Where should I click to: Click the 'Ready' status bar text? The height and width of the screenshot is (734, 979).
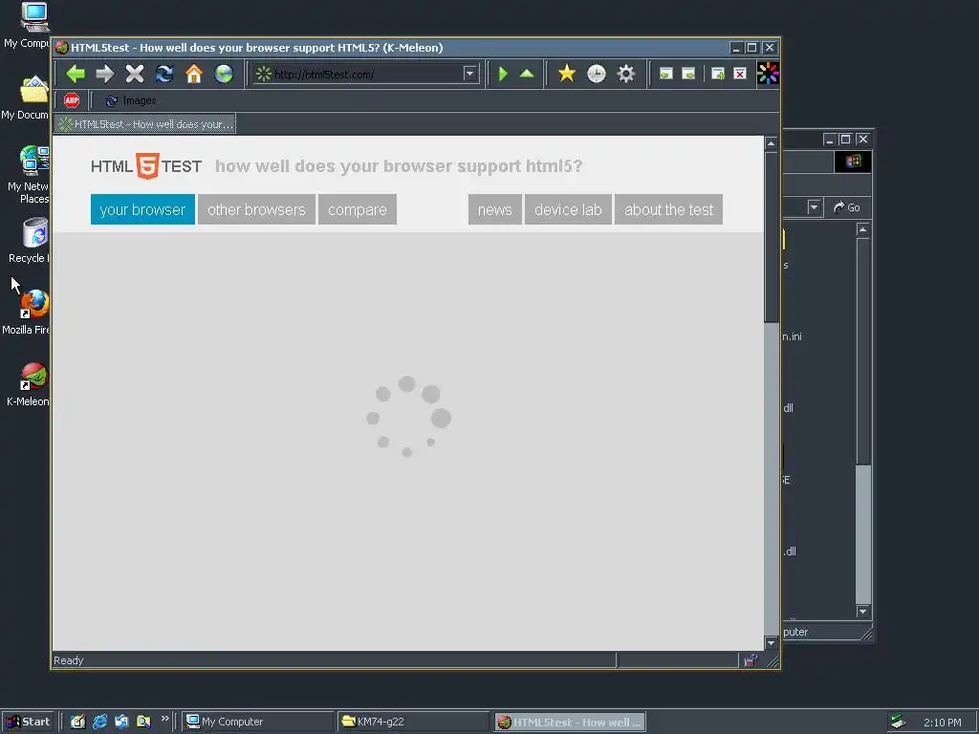[x=68, y=660]
